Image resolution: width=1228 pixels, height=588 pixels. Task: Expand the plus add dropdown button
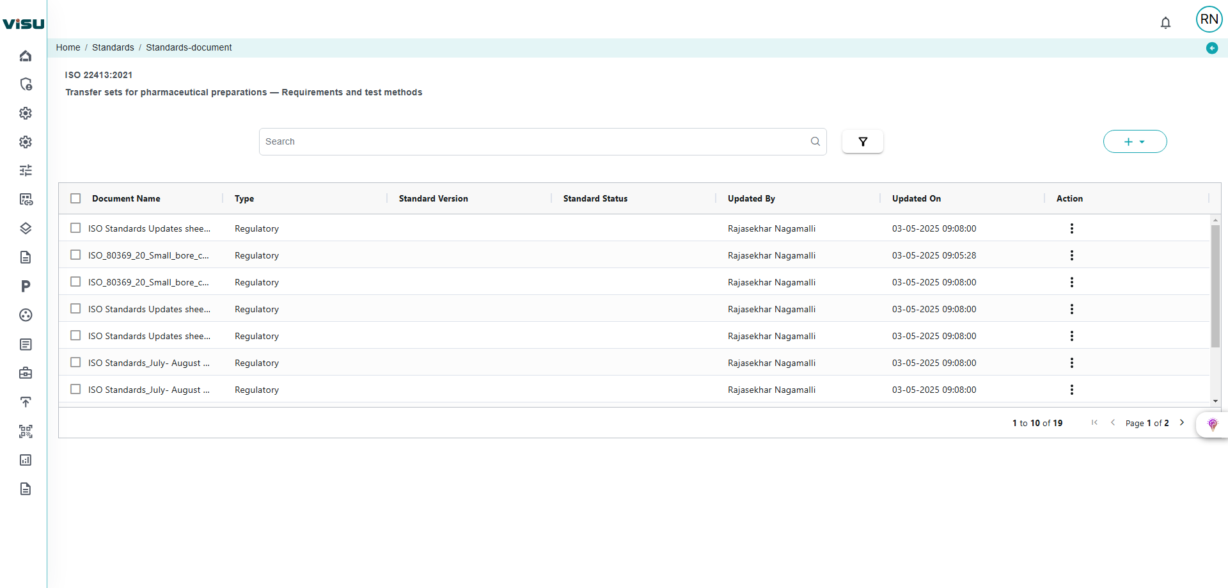[x=1135, y=141]
